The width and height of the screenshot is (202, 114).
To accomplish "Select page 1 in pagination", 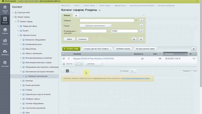I will pyautogui.click(x=67, y=71).
